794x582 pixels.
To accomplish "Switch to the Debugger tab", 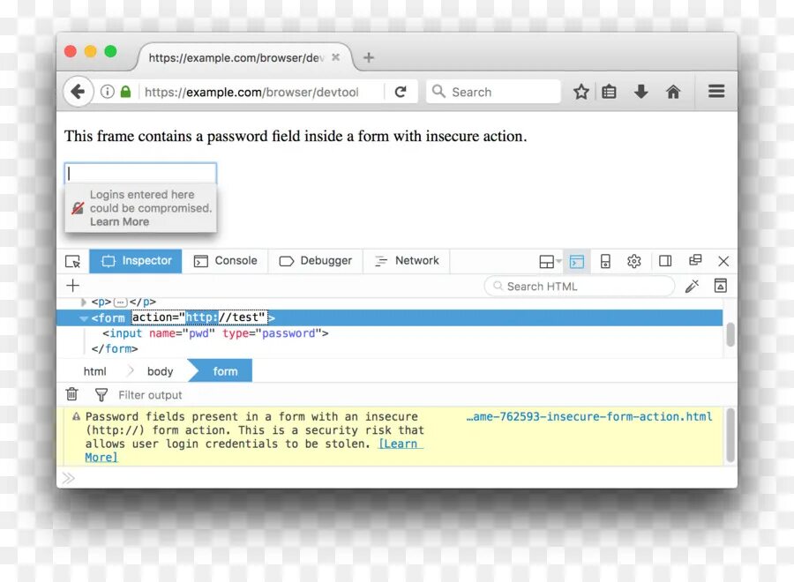I will 316,261.
